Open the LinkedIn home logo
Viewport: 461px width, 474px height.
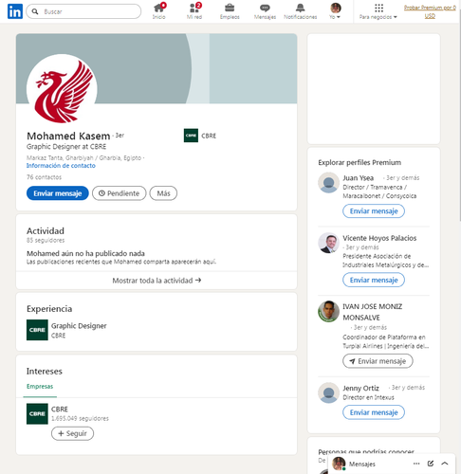click(15, 11)
